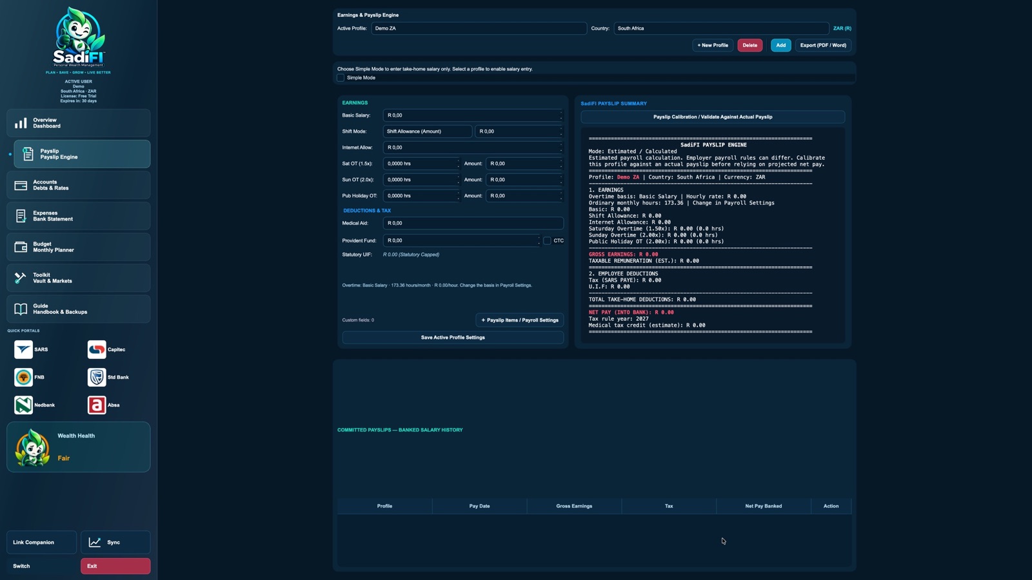Open the FNB quick portal icon
Viewport: 1032px width, 580px height.
pyautogui.click(x=23, y=377)
